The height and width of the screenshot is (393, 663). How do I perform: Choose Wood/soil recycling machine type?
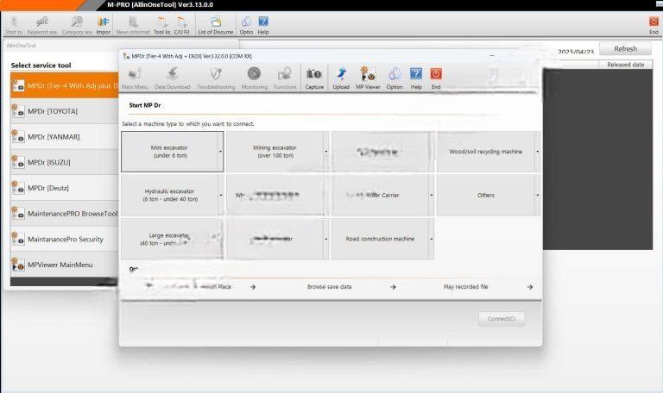pyautogui.click(x=486, y=152)
